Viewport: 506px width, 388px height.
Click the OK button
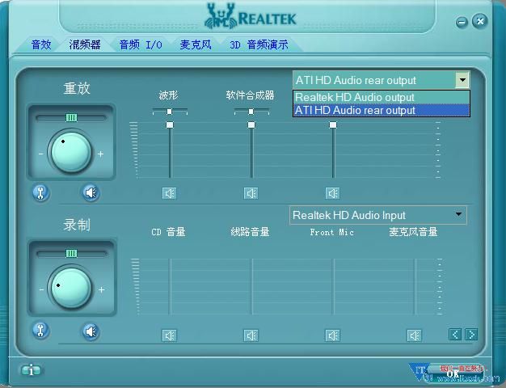[x=453, y=373]
